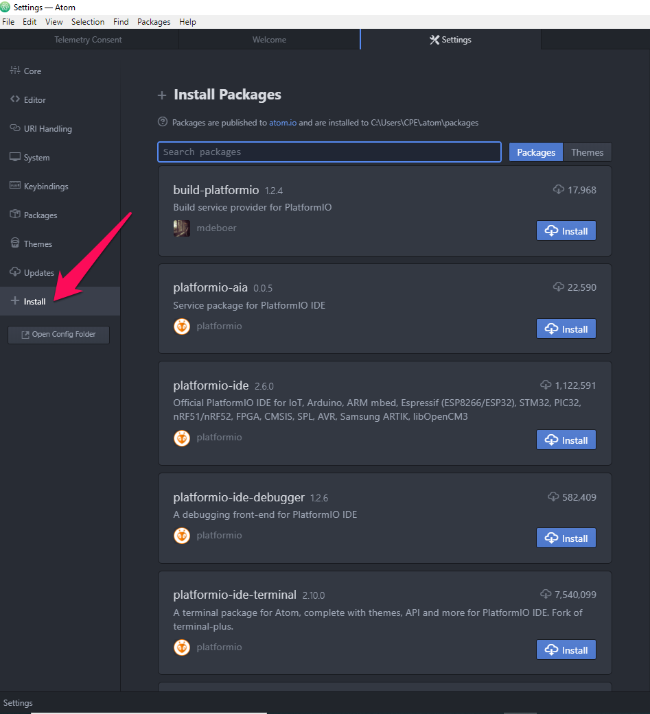Click platformio avatar on platformio-ide-debugger card

pyautogui.click(x=181, y=536)
